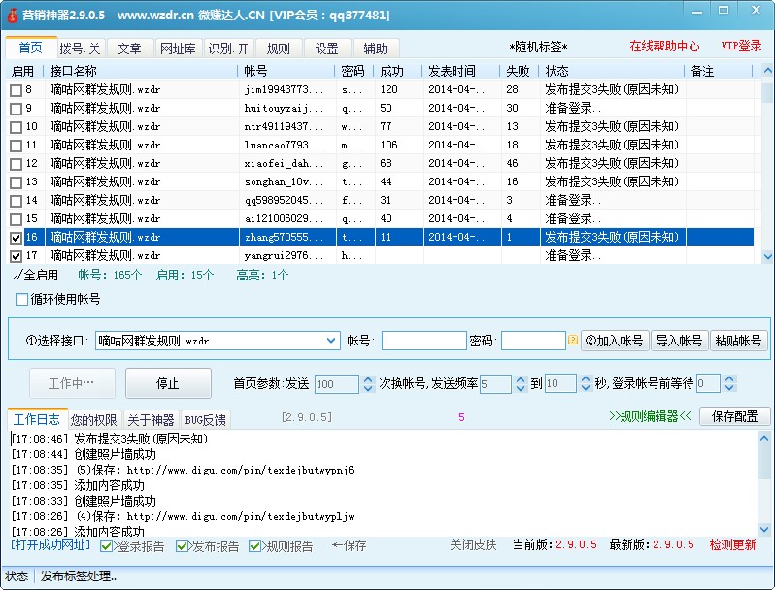This screenshot has width=775, height=590.
Task: Click the yellow help icon beside password field
Action: pyautogui.click(x=573, y=341)
